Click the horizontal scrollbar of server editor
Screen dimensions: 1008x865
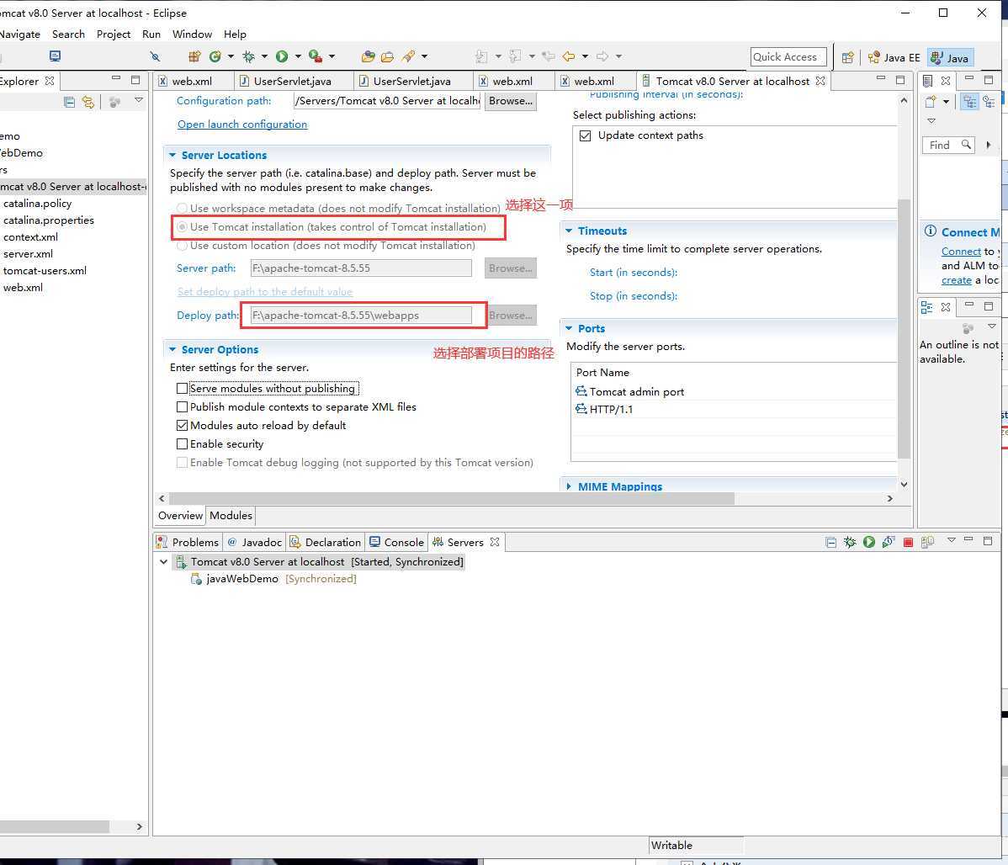(x=451, y=498)
